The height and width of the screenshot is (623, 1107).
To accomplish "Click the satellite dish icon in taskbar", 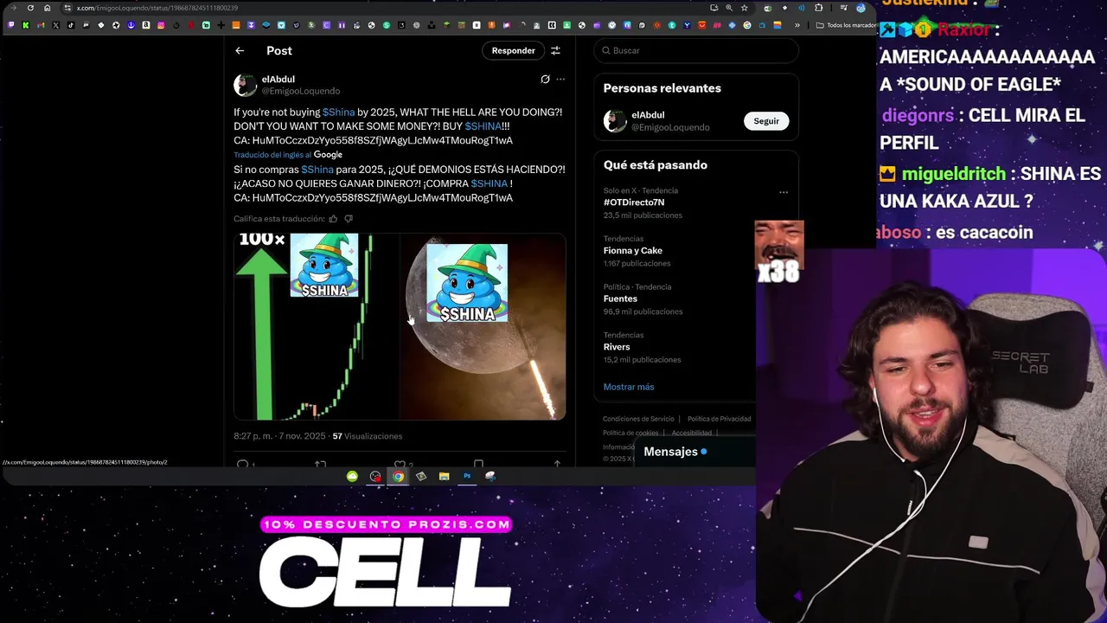I will point(490,476).
